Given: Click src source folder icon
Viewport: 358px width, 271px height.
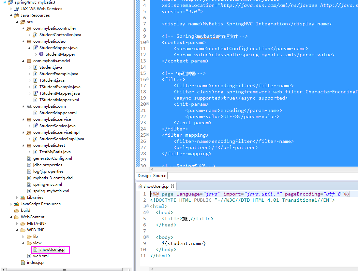Looking at the screenshot, I should click(23, 22).
